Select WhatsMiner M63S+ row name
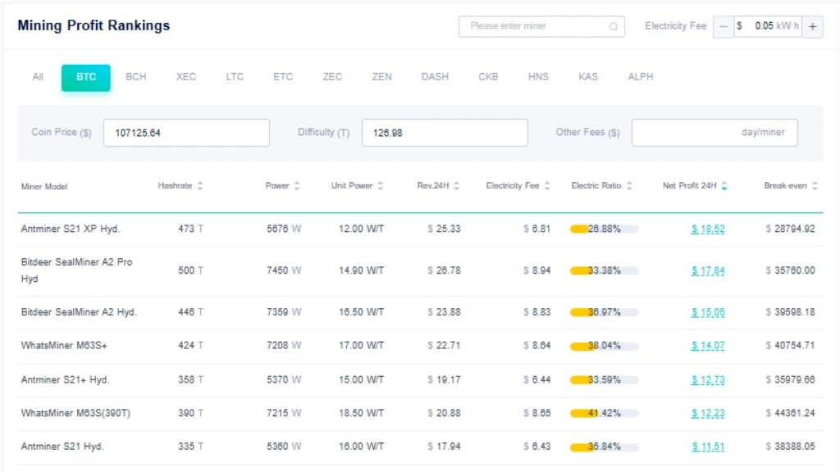 coord(64,346)
